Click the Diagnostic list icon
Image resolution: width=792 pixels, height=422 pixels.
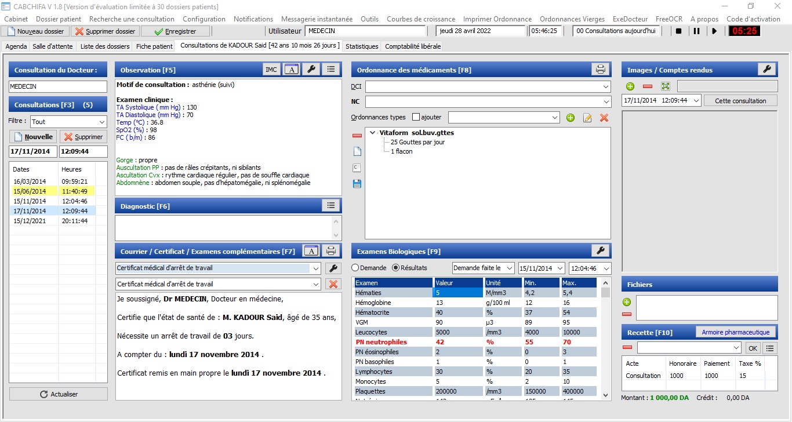tap(331, 205)
